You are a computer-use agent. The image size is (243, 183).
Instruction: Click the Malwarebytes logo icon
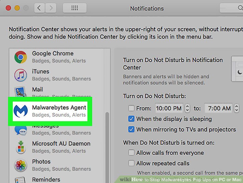pyautogui.click(x=21, y=111)
